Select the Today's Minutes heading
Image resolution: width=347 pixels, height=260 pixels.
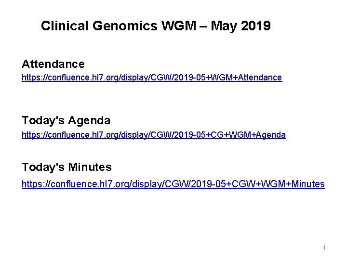(67, 167)
